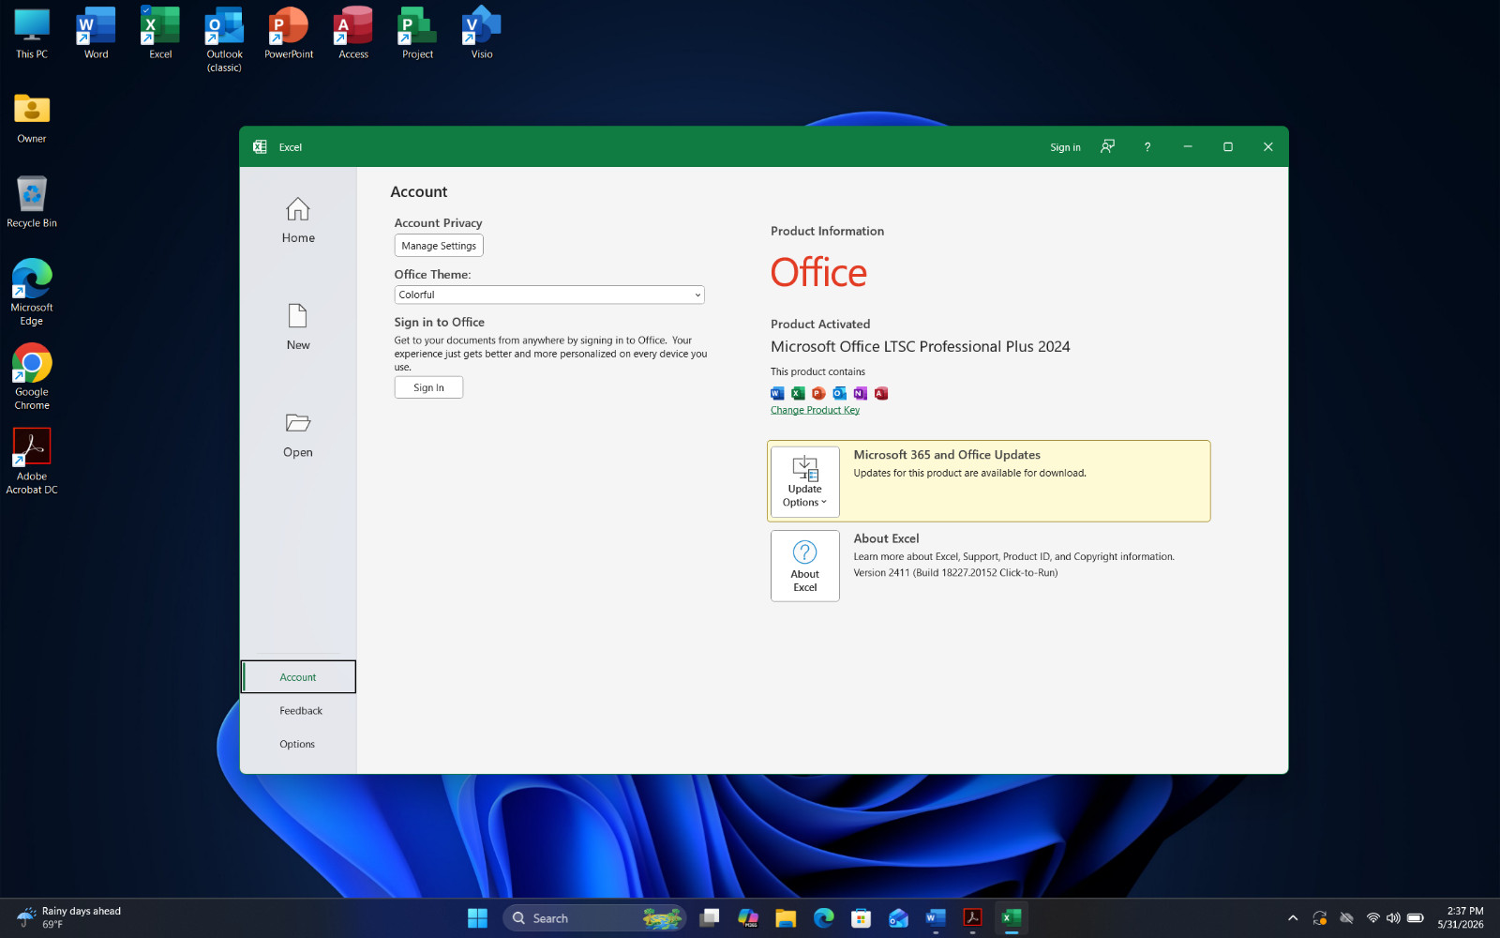Image resolution: width=1500 pixels, height=938 pixels.
Task: Click the Excel icon under This product contains
Action: click(798, 393)
